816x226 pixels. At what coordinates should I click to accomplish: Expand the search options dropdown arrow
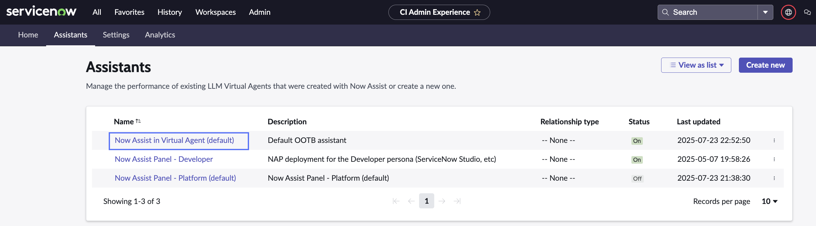[765, 12]
